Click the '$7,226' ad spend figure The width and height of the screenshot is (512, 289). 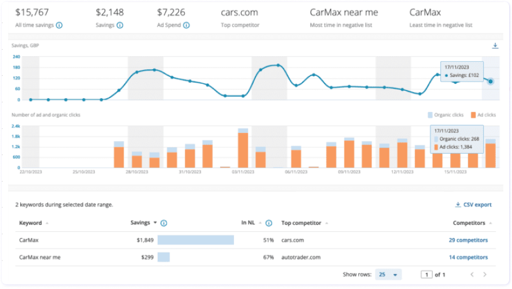[x=171, y=12]
